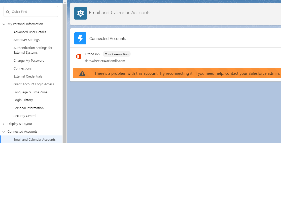Click the magnifying glass in Quick Find
The image size is (281, 221).
(8, 12)
